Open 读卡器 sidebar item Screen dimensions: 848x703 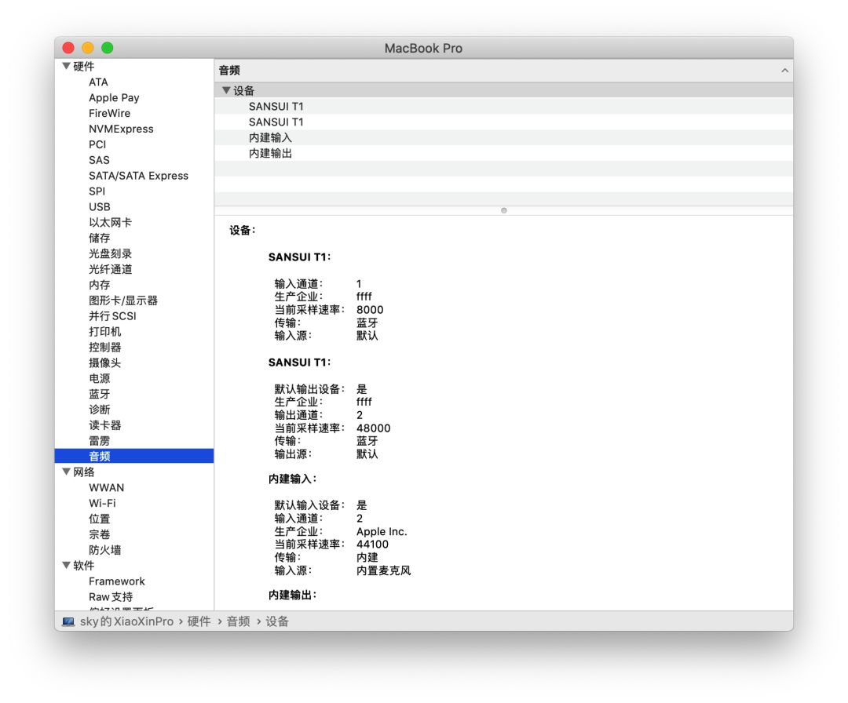click(105, 425)
